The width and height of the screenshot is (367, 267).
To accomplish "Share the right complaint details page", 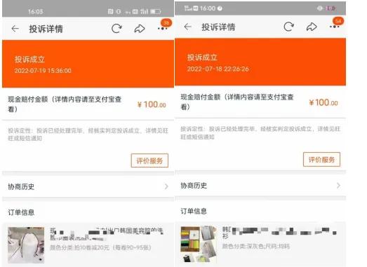I will [x=312, y=27].
